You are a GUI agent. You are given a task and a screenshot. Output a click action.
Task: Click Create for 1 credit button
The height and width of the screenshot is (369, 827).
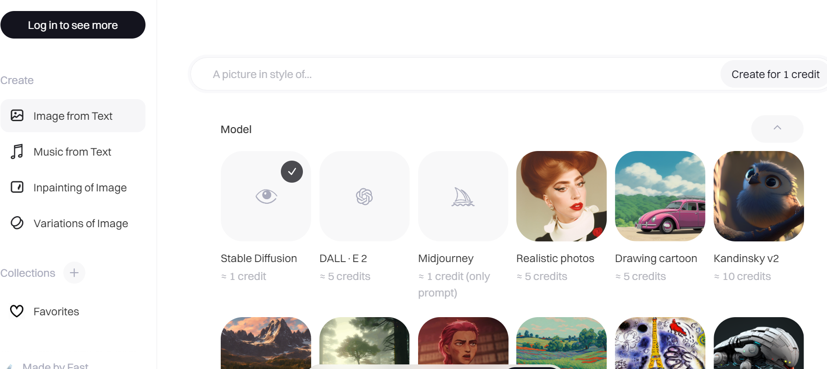click(775, 74)
